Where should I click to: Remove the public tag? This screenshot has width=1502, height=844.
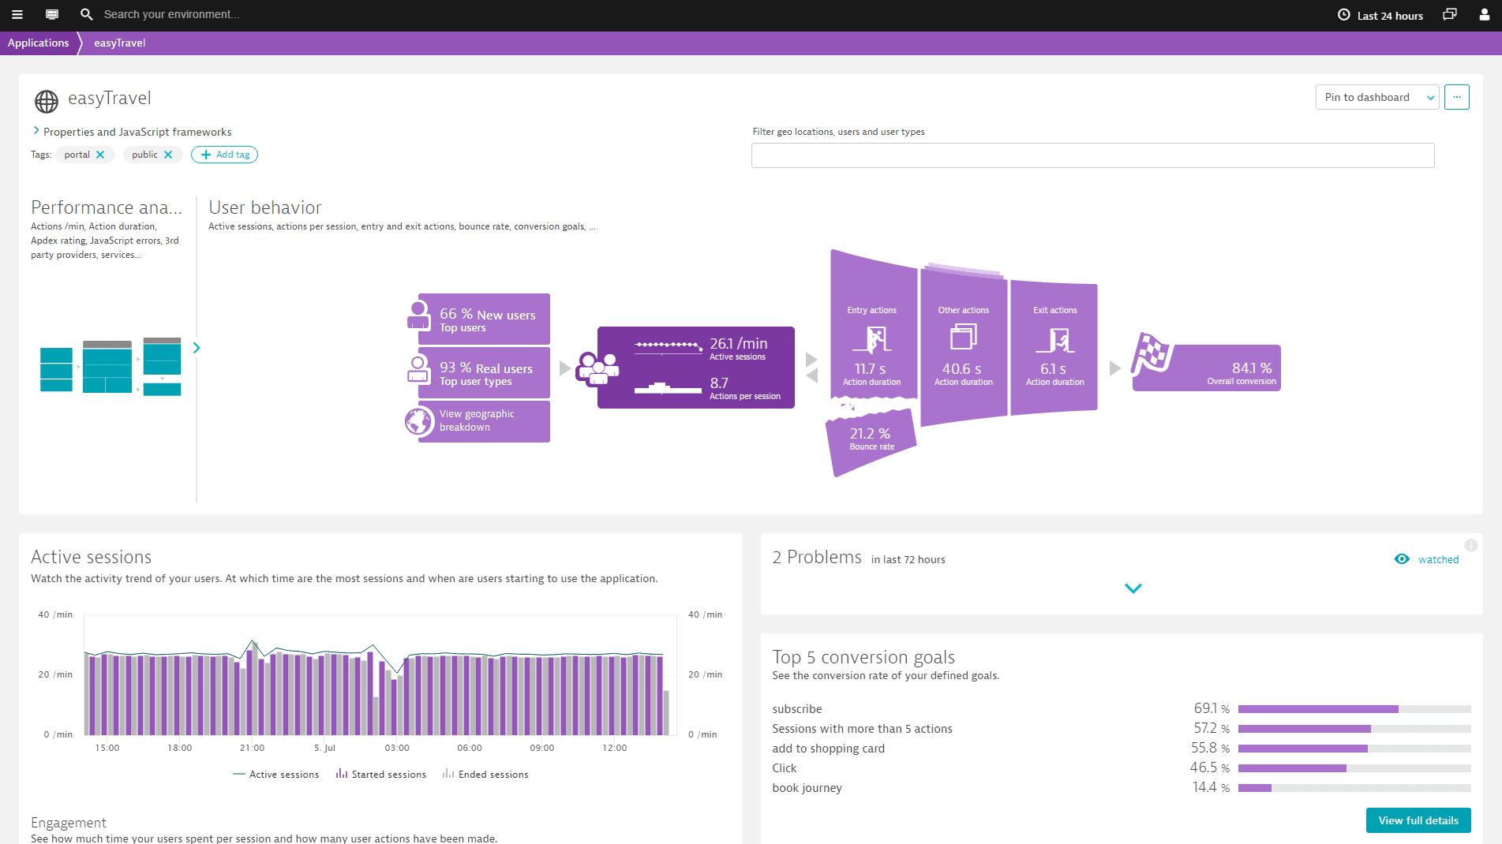tap(168, 155)
